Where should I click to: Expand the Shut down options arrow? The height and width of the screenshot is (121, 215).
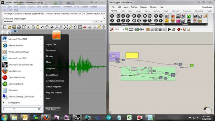59,109
